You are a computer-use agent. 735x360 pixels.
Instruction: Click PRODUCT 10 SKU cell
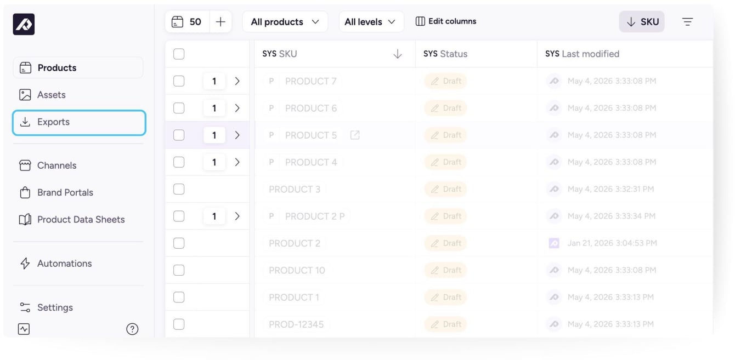click(335, 271)
